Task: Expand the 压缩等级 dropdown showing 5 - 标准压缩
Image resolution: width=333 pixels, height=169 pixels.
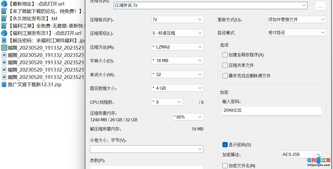Action: pos(177,33)
